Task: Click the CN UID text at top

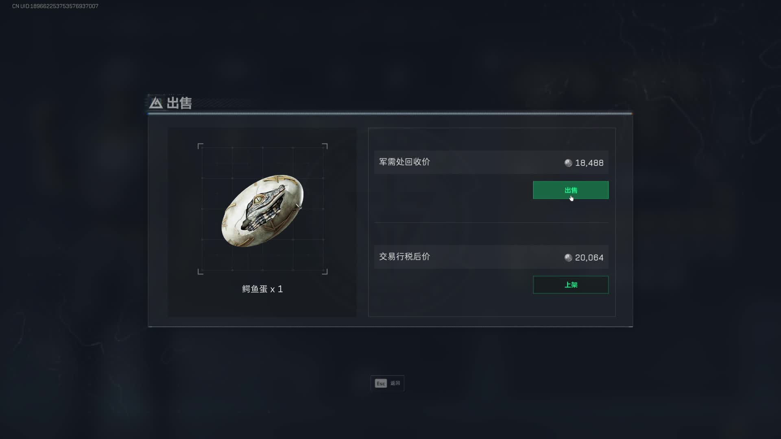Action: 55,6
